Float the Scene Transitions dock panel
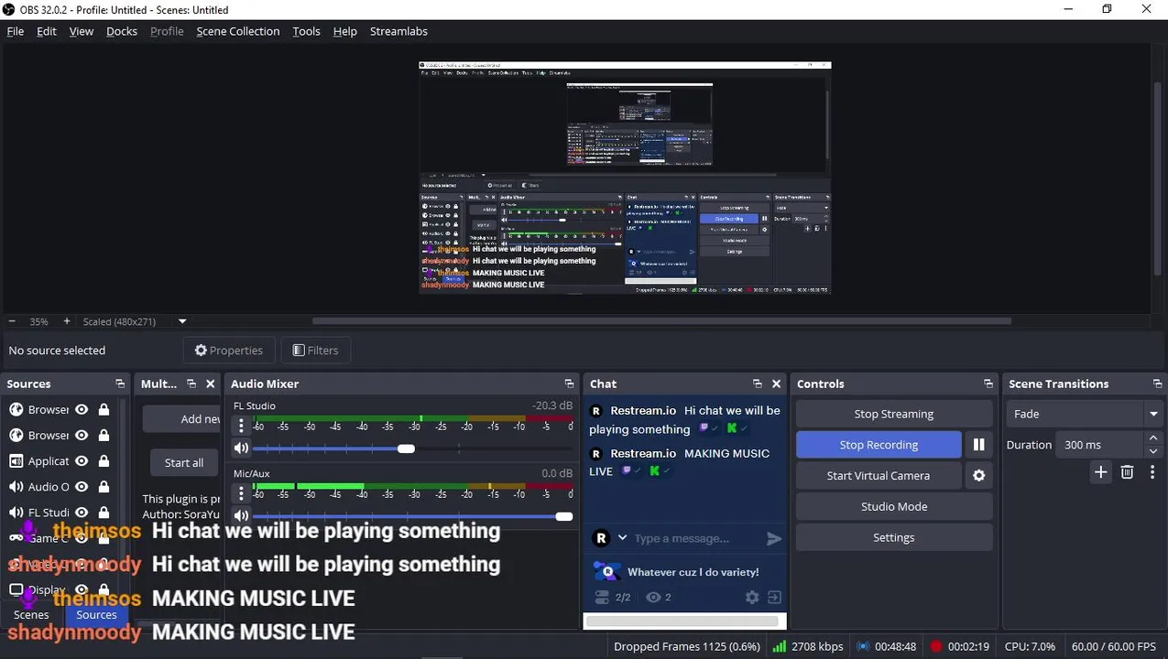Viewport: 1168px width, 659px height. pos(1157,384)
